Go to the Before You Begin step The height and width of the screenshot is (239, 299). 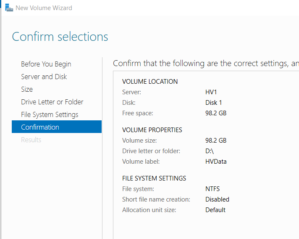pyautogui.click(x=46, y=64)
